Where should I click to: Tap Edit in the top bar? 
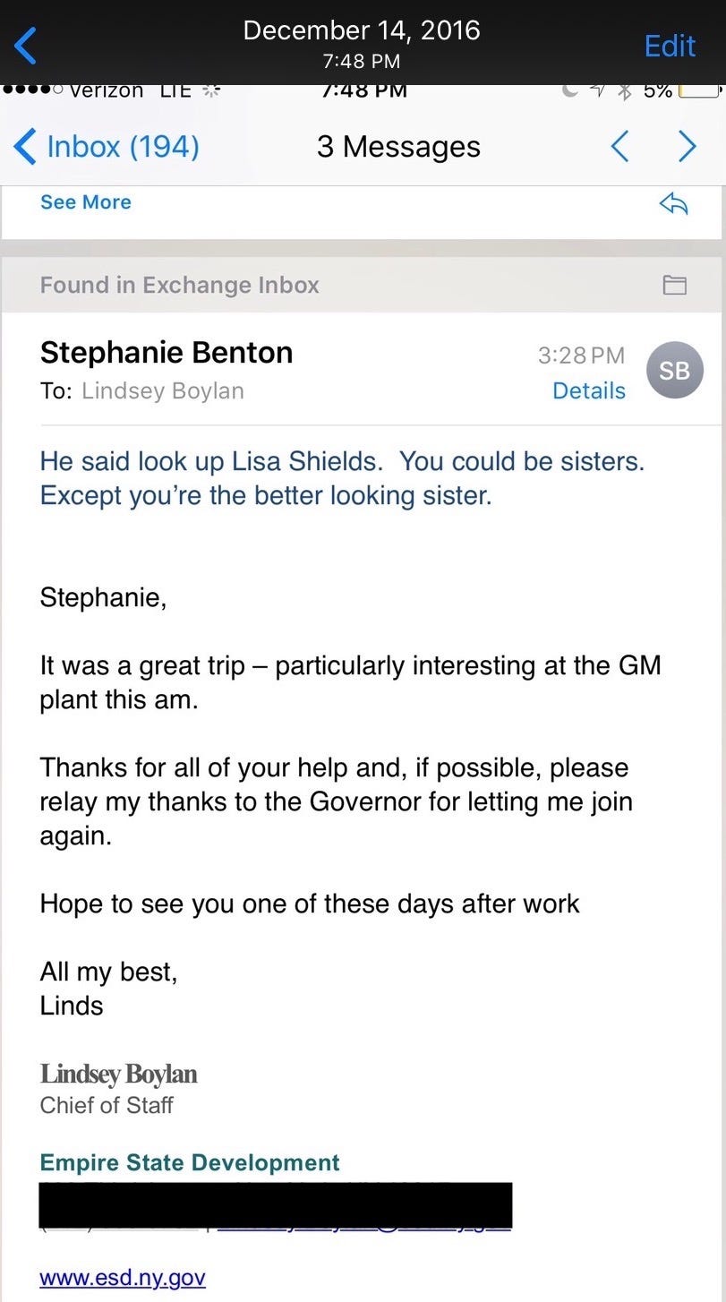(x=670, y=46)
